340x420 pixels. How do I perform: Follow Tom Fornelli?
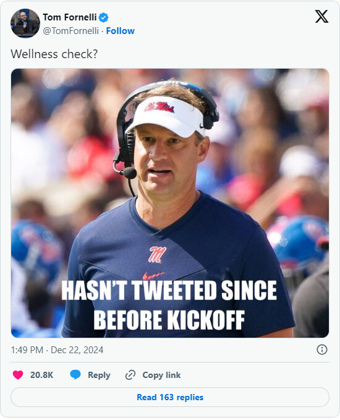coord(120,31)
